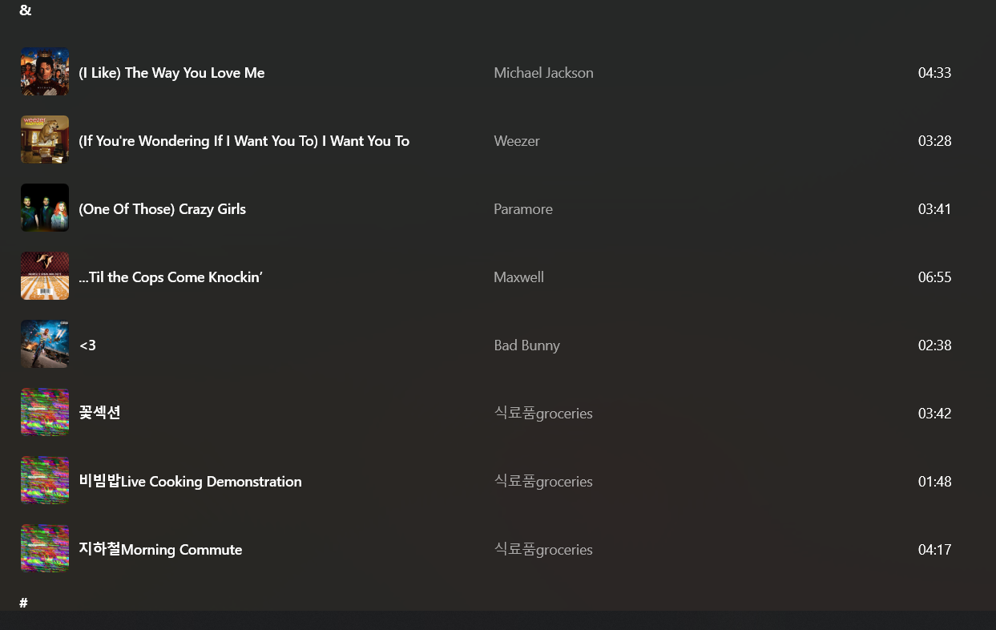Image resolution: width=996 pixels, height=630 pixels.
Task: Open artist Weezer
Action: [517, 141]
